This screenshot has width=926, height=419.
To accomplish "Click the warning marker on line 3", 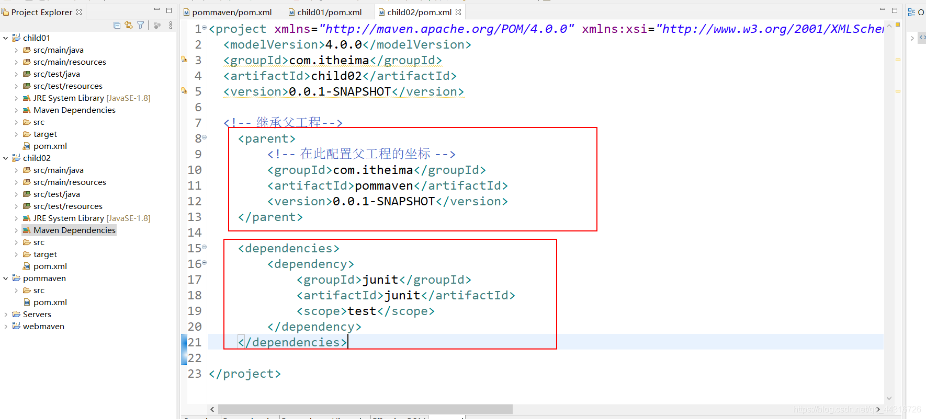I will 184,60.
